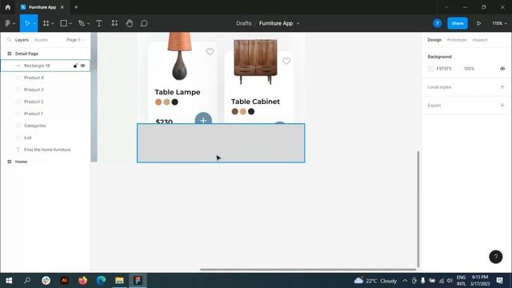The height and width of the screenshot is (288, 512).
Task: Open the Windows Start menu
Action: (x=9, y=281)
